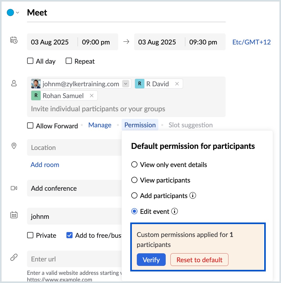Change the Etc/GMT+12 time zone
Image resolution: width=281 pixels, height=283 pixels.
(x=251, y=42)
